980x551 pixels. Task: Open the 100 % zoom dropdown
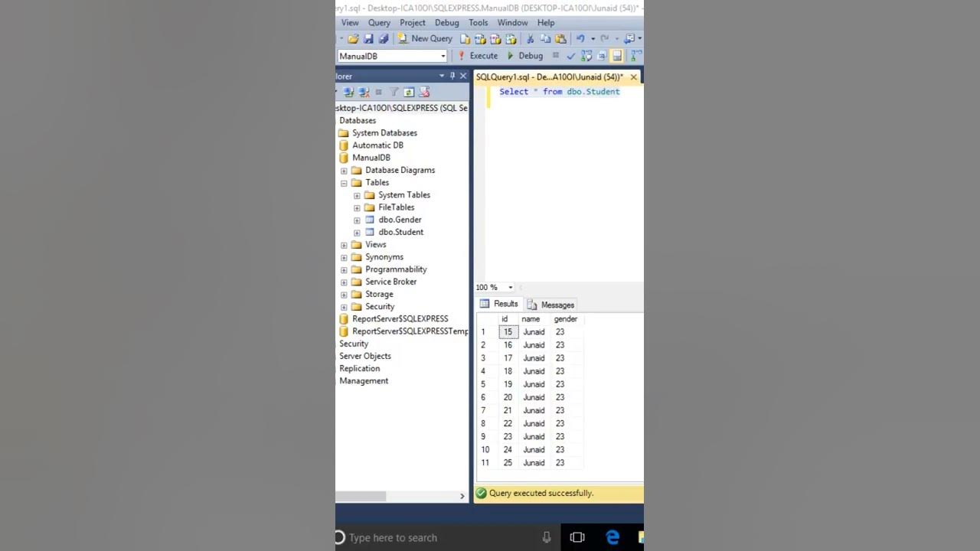[x=511, y=288]
